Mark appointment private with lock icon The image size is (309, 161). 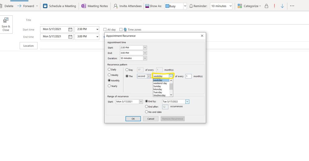pos(266,6)
